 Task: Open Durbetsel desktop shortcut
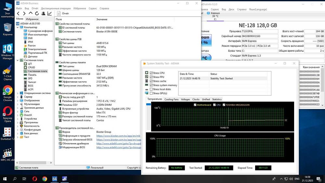(7, 134)
